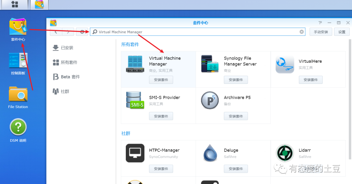
Task: Click the refresh button beside the search box
Action: coord(82,32)
